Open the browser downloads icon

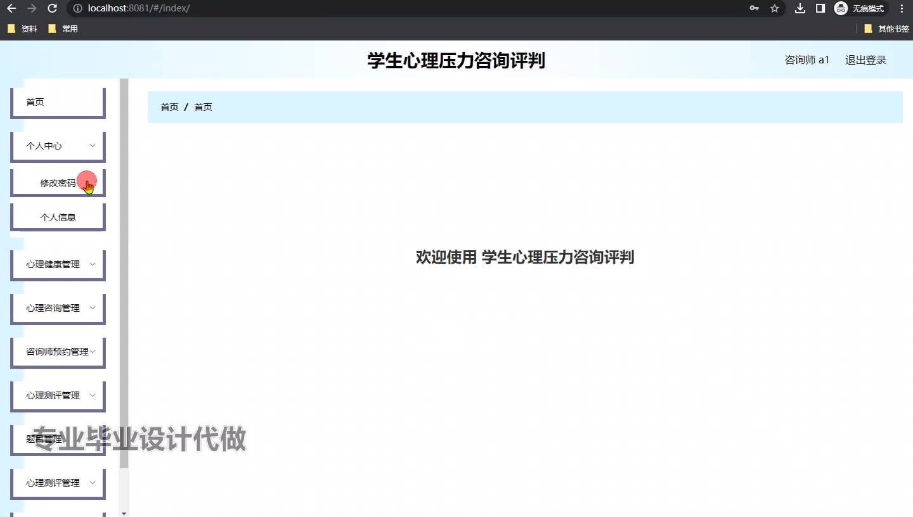pyautogui.click(x=800, y=8)
